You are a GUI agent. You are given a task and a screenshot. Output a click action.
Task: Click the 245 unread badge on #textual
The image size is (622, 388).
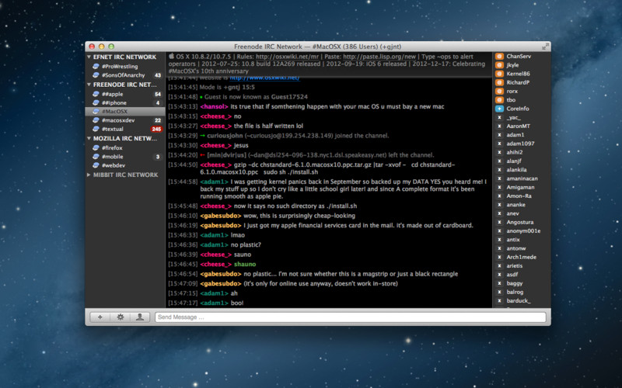(156, 129)
